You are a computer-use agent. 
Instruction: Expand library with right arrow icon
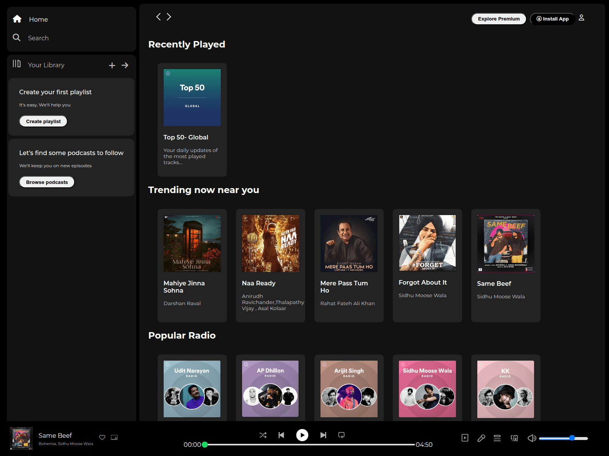coord(125,65)
